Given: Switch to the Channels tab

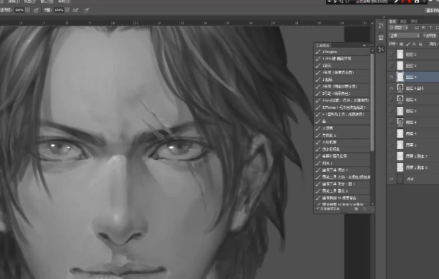Looking at the screenshot, I should [x=403, y=20].
